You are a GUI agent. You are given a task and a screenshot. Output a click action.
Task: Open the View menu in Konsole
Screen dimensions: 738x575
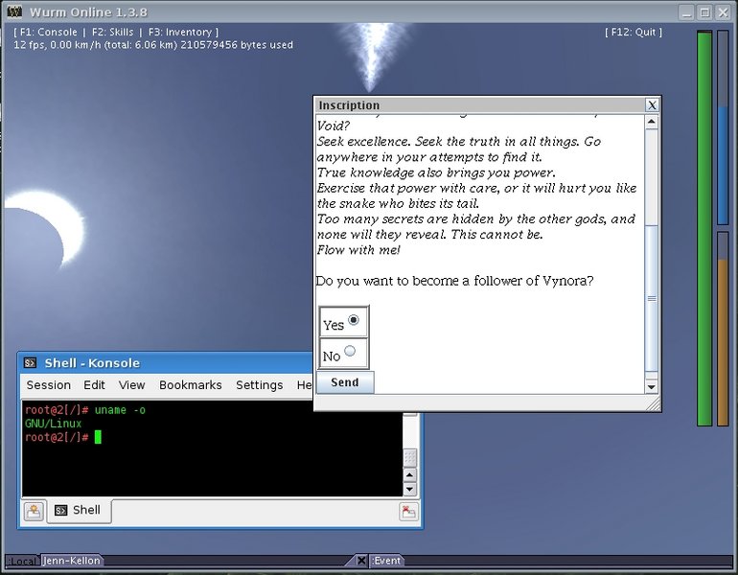(x=132, y=385)
